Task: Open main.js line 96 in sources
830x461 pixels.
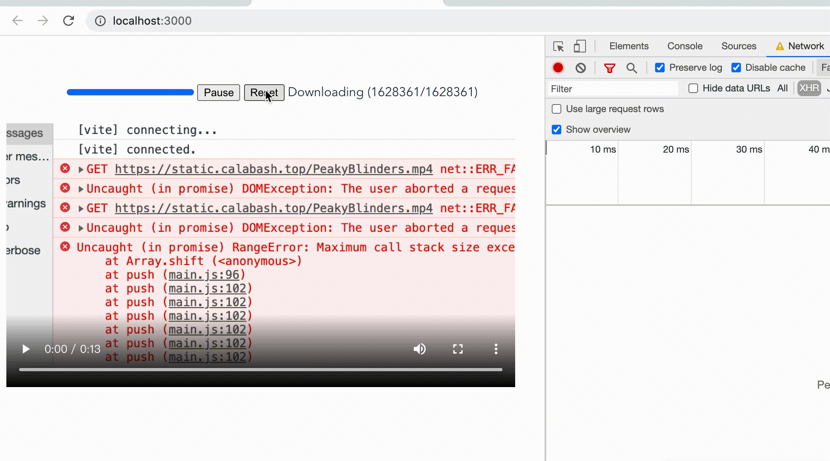Action: 204,275
